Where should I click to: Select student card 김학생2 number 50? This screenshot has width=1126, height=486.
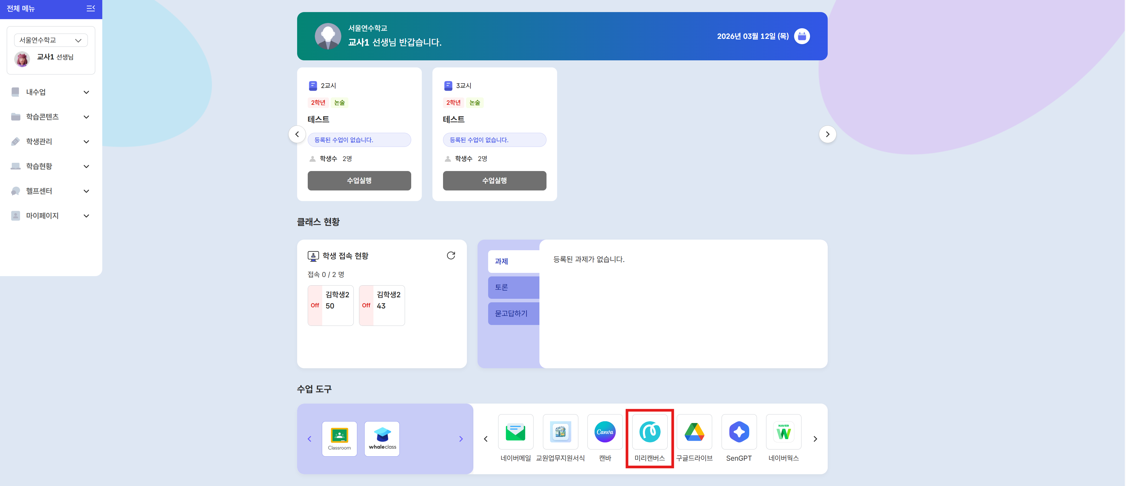click(330, 305)
